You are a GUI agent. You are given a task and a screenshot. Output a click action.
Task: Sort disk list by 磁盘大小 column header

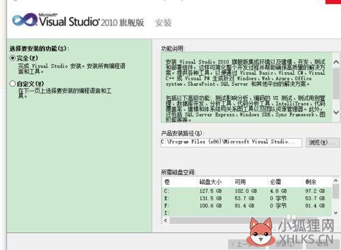point(215,182)
